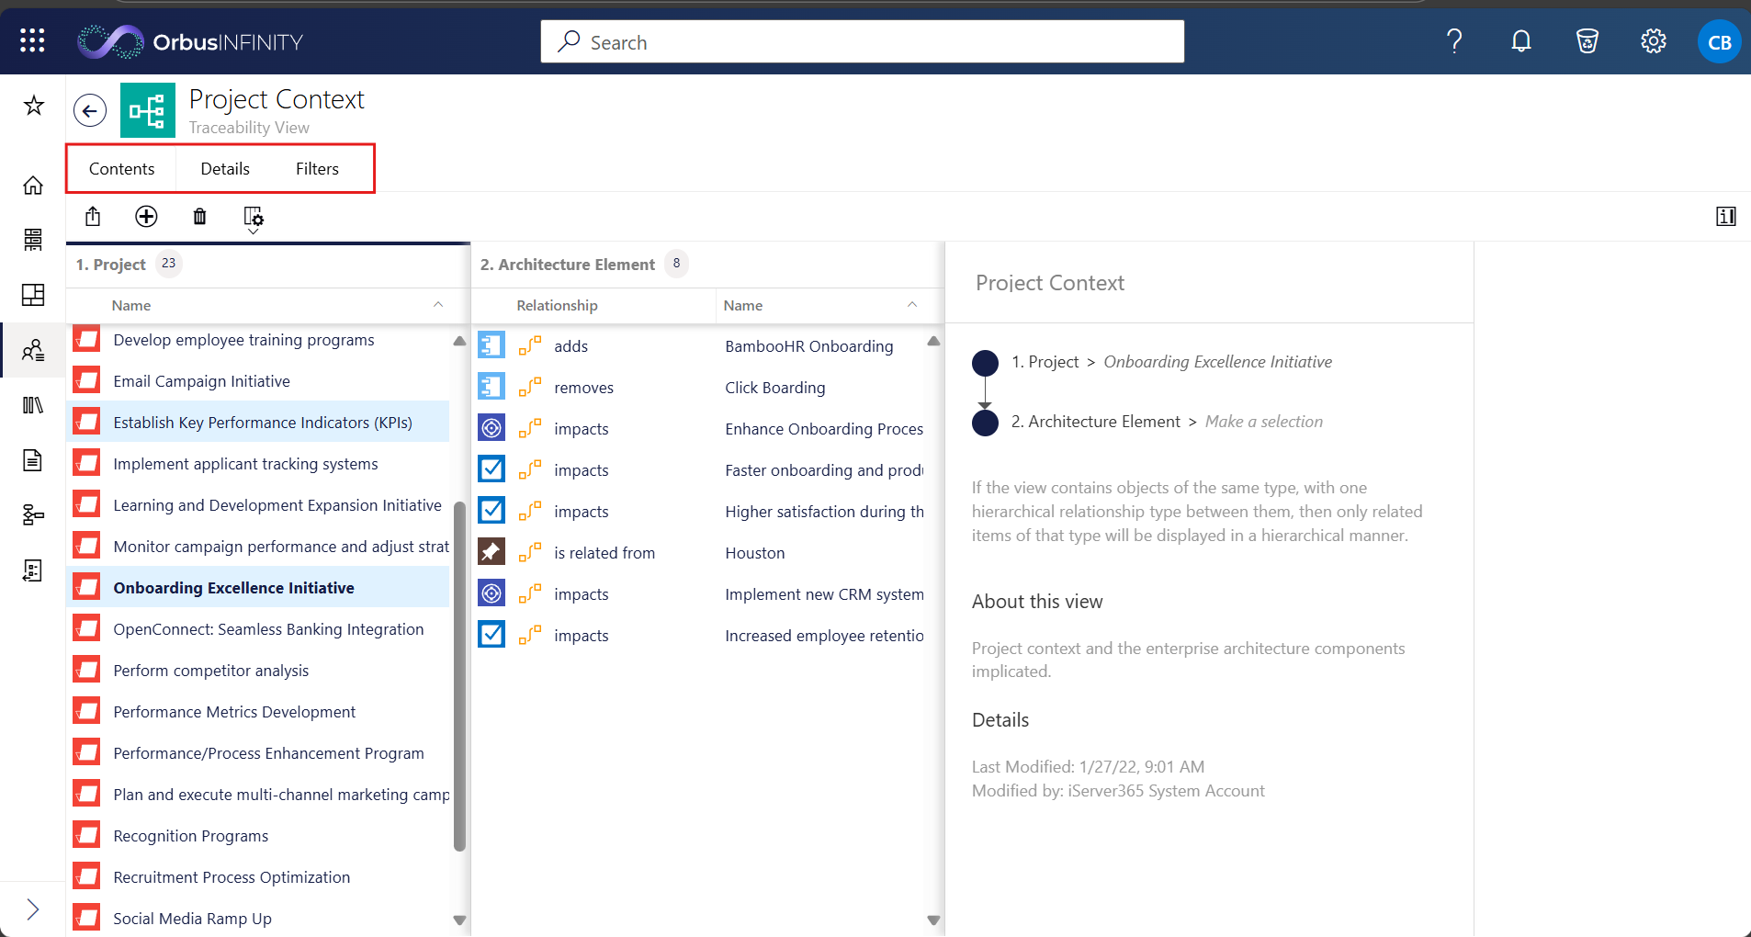Click the Traceability View icon by title
Screen dimensions: 1751x937
(x=148, y=110)
